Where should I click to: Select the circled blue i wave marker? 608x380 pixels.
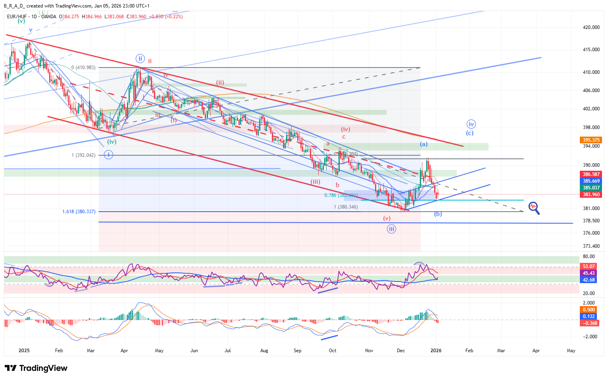pos(108,155)
